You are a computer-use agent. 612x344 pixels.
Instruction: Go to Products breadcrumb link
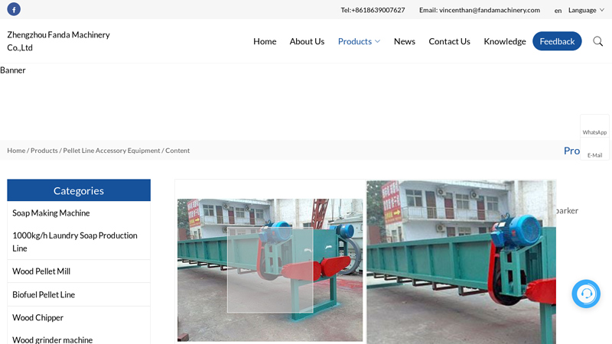(x=44, y=151)
